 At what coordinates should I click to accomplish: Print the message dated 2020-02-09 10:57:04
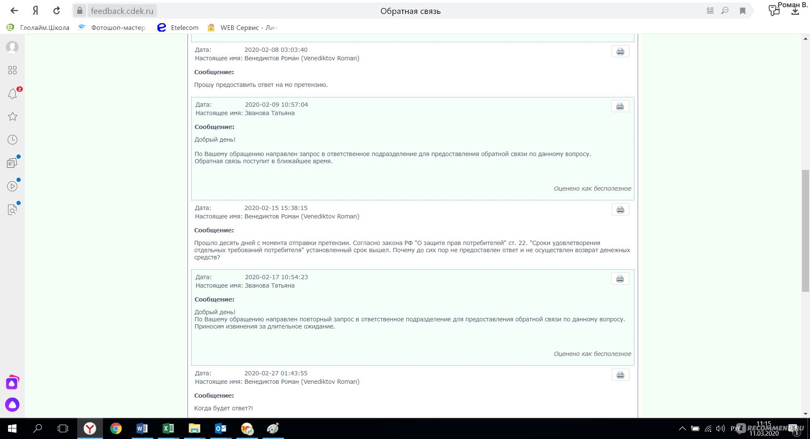coord(620,106)
